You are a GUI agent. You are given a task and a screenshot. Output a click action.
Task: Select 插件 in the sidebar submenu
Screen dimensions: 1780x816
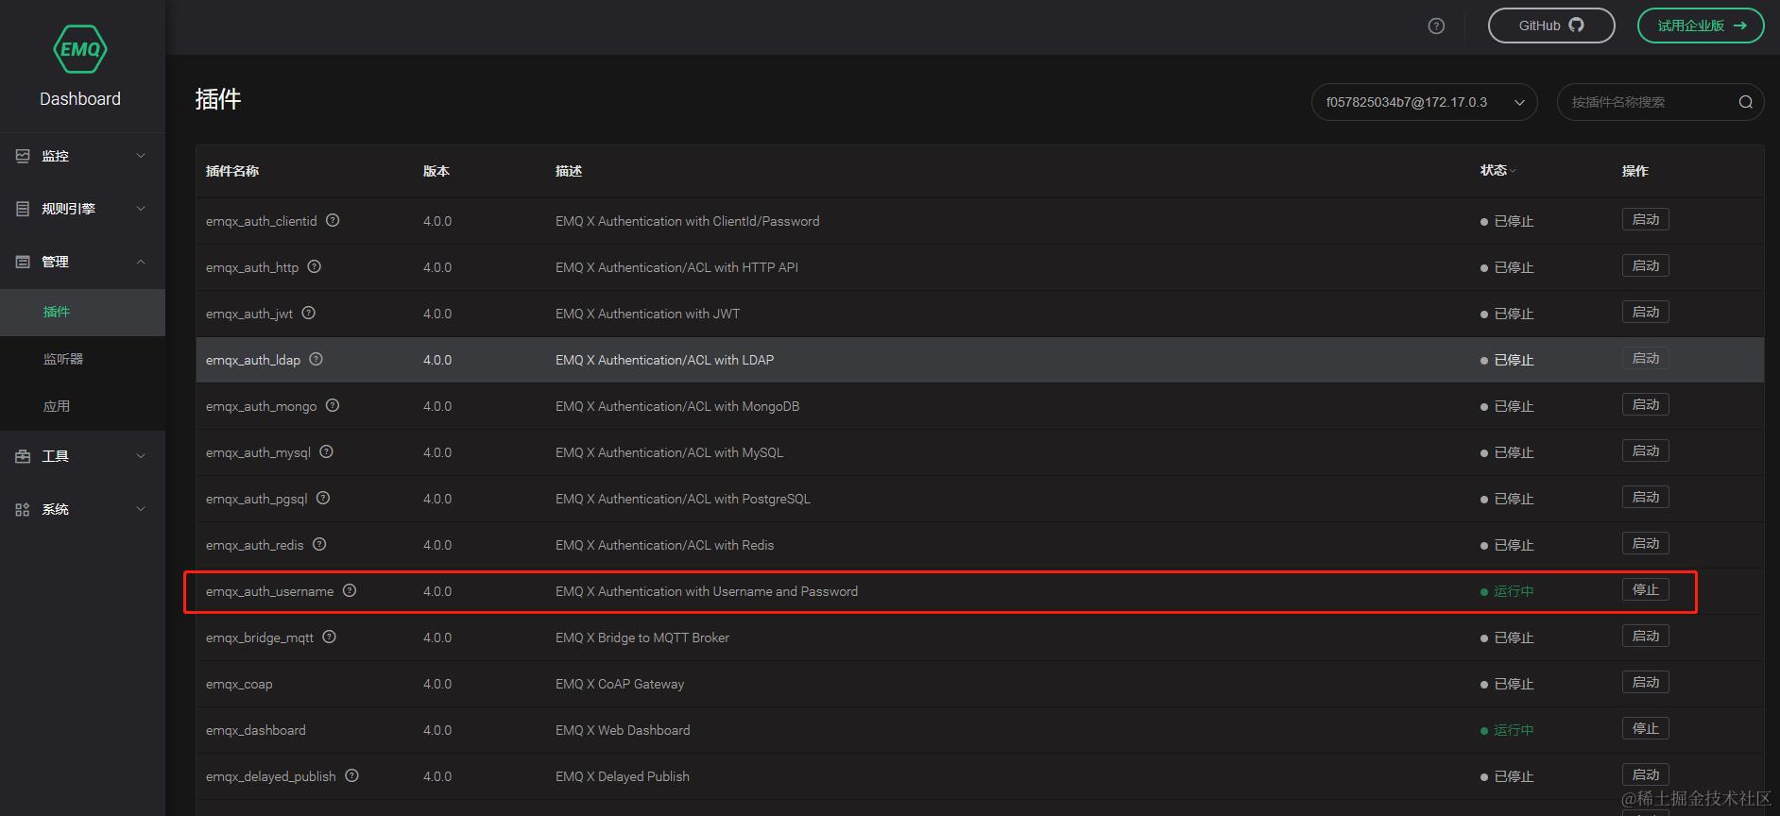82,313
